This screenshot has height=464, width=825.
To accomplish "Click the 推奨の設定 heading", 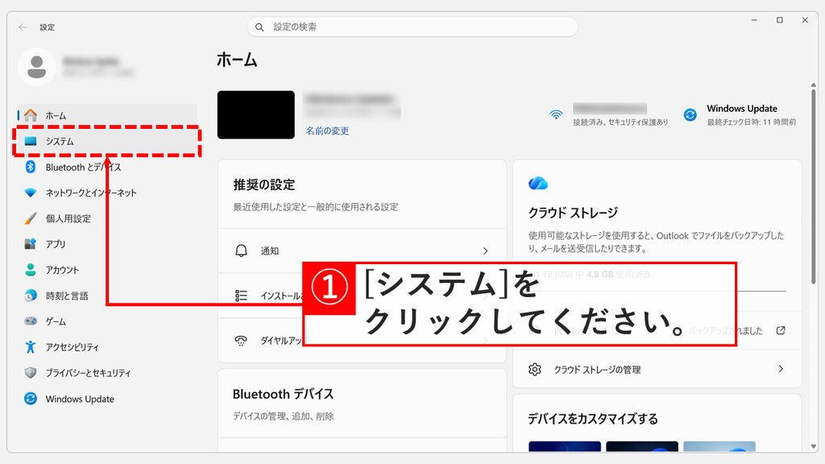I will (264, 184).
